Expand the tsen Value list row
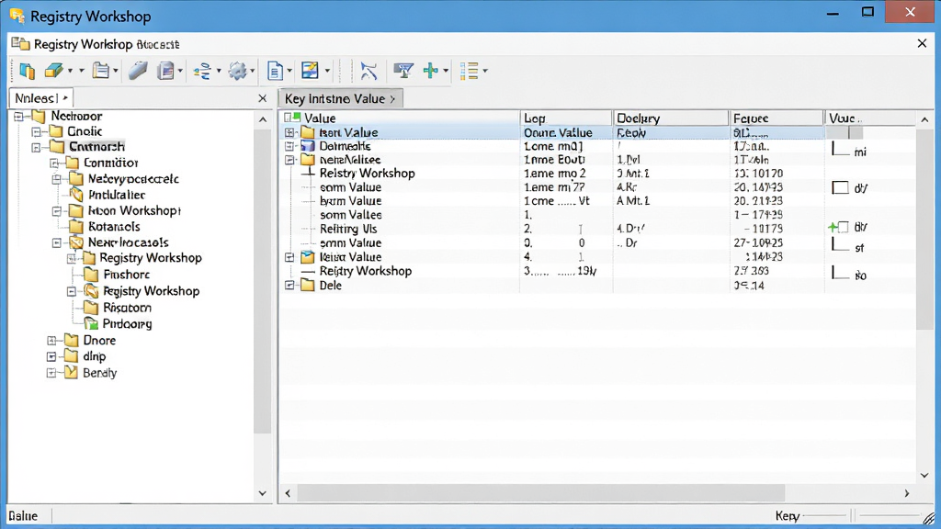This screenshot has height=529, width=941. click(289, 132)
